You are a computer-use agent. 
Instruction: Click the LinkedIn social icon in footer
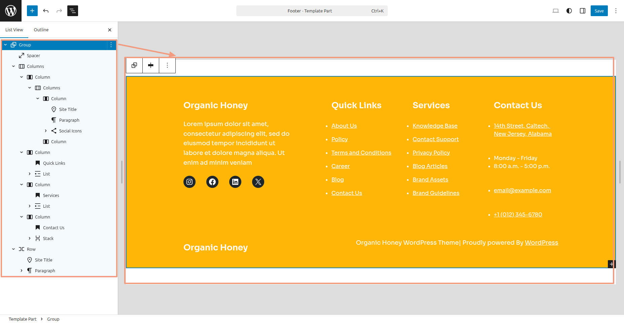point(235,182)
